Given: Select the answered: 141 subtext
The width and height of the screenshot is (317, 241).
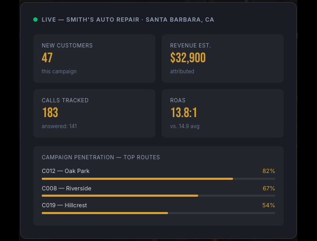Looking at the screenshot, I should 59,126.
